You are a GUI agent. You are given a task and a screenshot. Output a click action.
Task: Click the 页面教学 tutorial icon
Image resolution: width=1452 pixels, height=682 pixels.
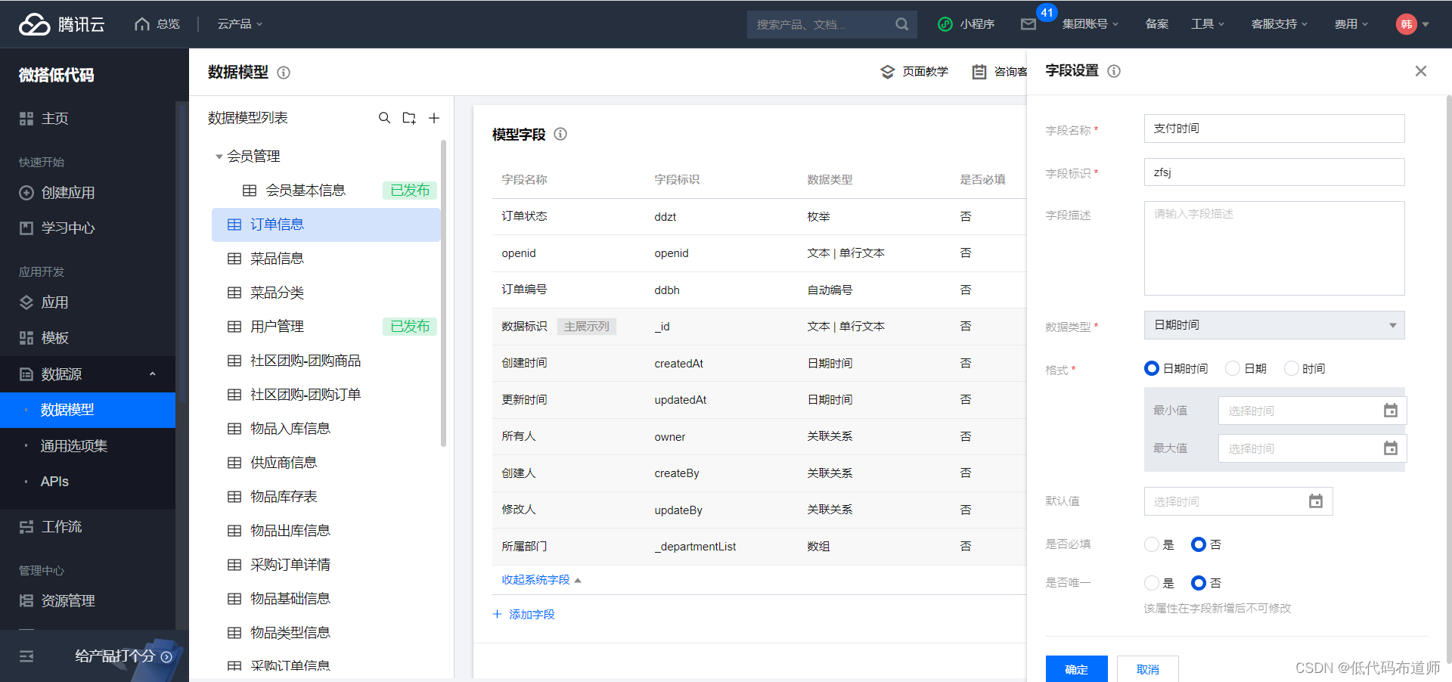pyautogui.click(x=888, y=72)
